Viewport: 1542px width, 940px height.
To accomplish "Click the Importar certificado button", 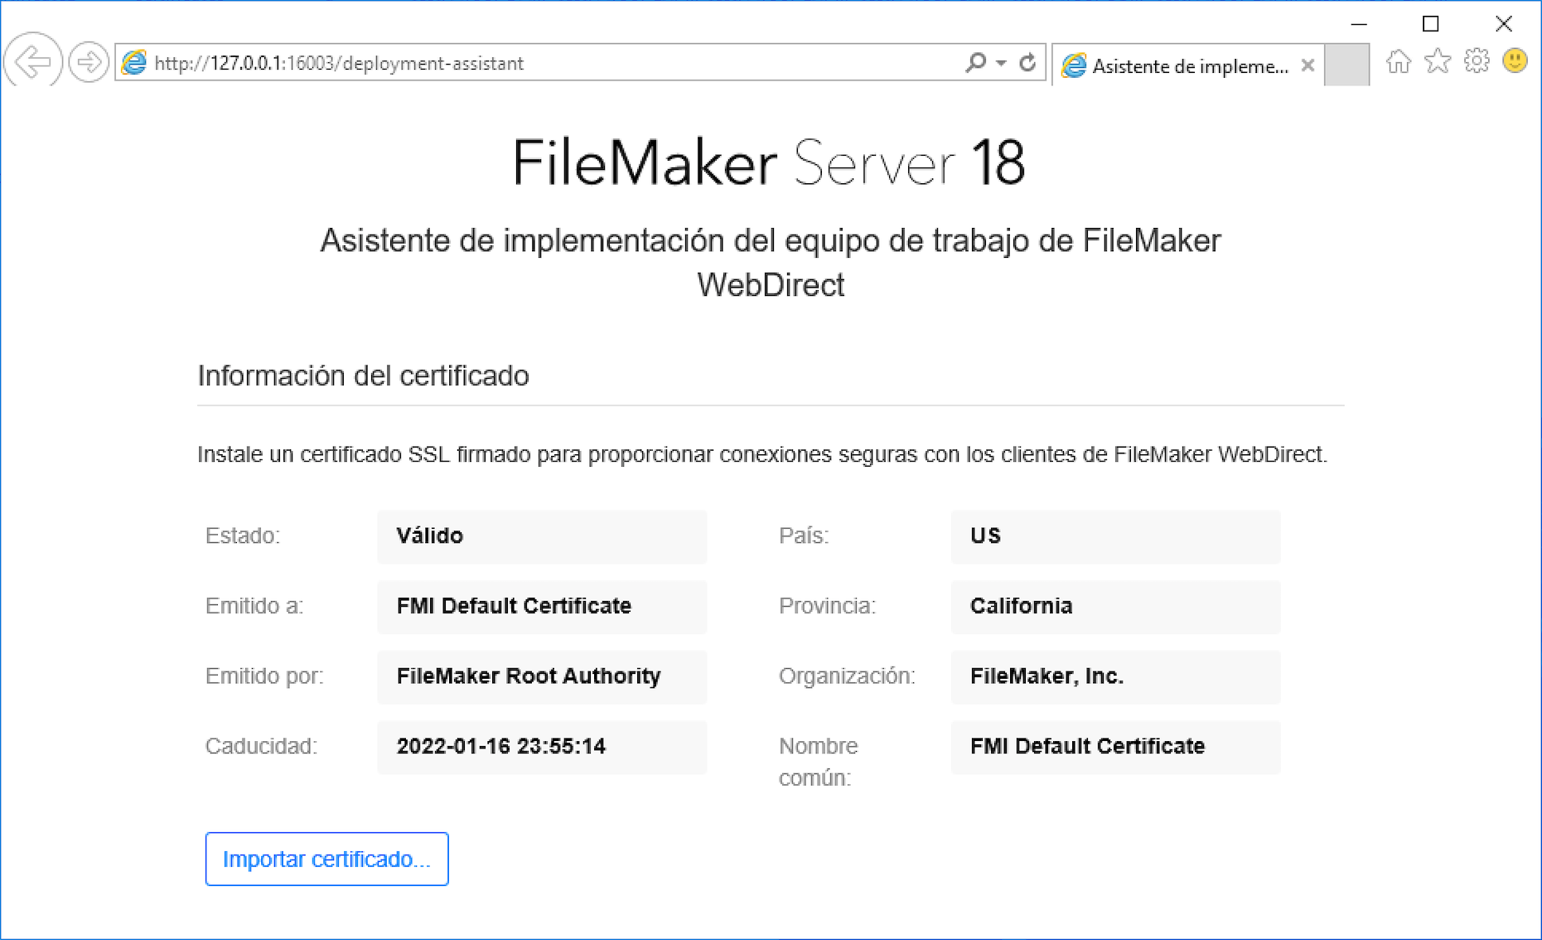I will (x=326, y=859).
